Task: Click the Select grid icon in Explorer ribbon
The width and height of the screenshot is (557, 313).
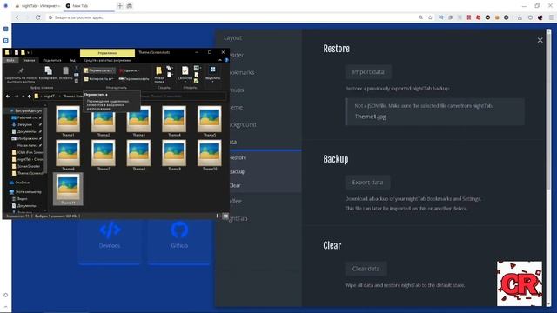Action: tap(212, 70)
